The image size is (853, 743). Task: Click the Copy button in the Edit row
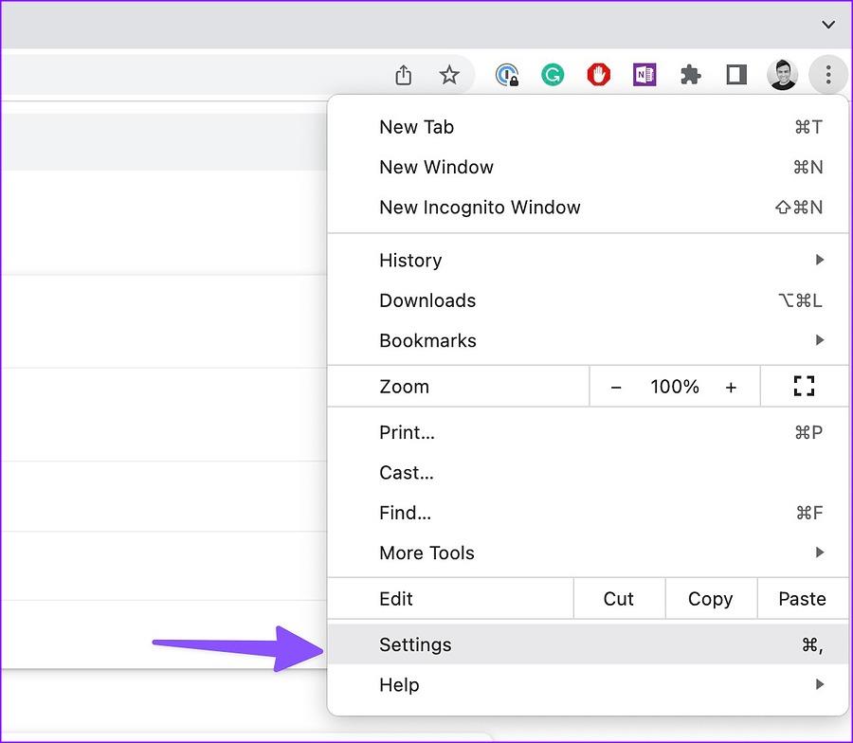click(710, 598)
